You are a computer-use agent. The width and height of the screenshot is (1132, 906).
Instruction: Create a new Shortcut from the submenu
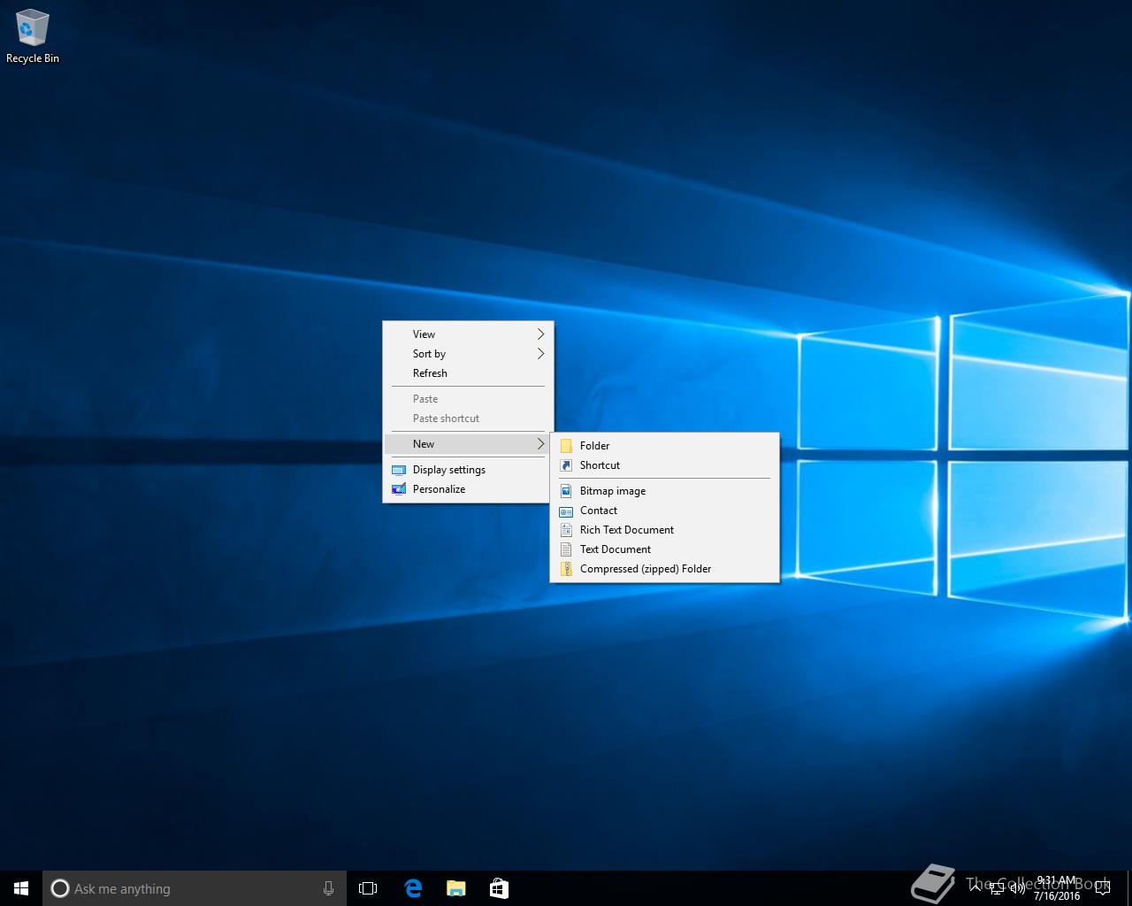pos(664,465)
